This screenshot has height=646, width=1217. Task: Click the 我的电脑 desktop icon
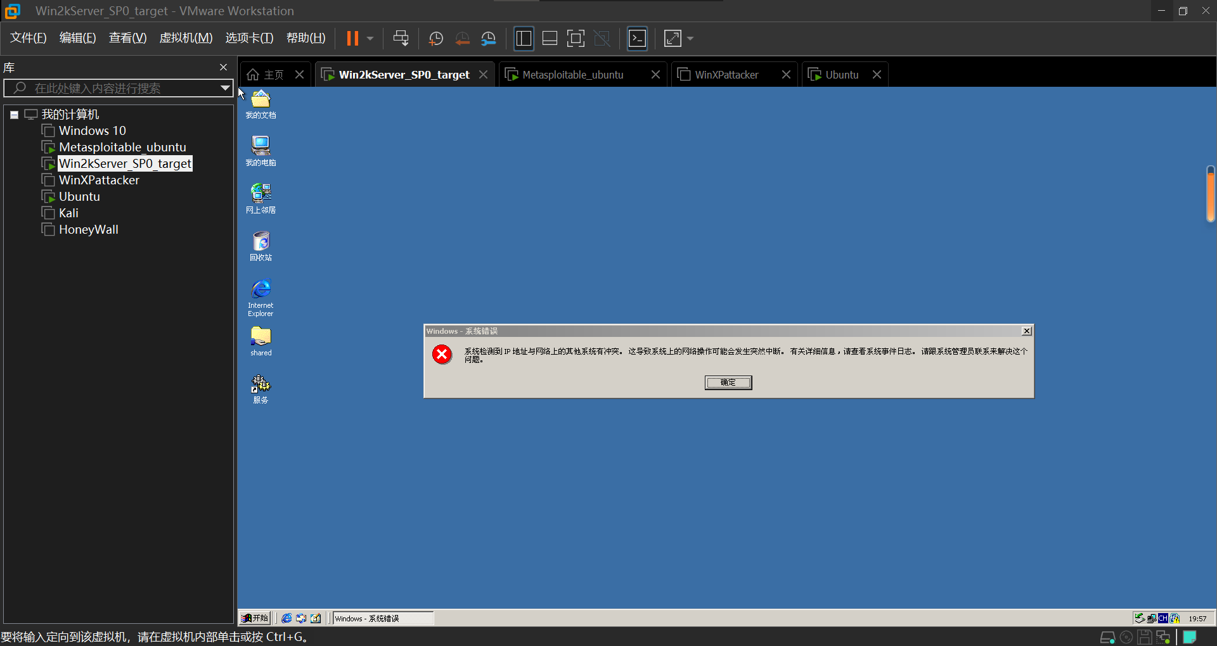click(x=261, y=151)
